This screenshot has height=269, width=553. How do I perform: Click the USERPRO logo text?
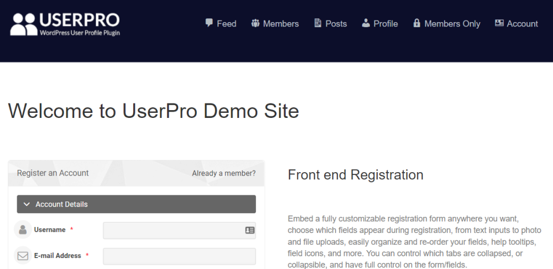click(x=79, y=20)
